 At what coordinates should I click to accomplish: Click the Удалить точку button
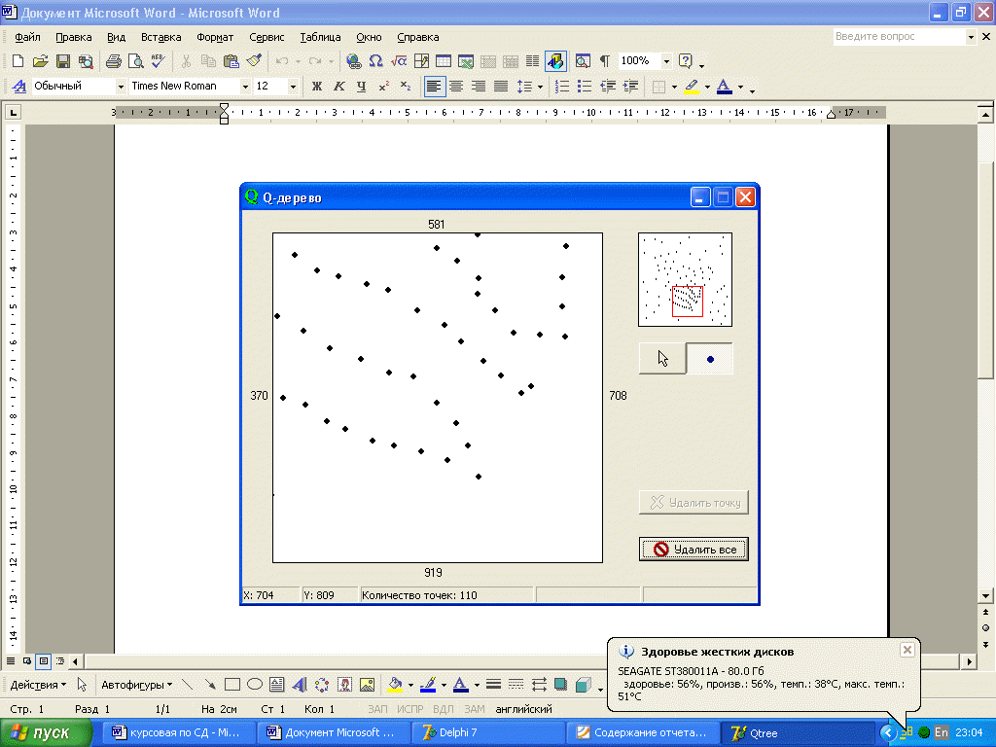pos(694,503)
